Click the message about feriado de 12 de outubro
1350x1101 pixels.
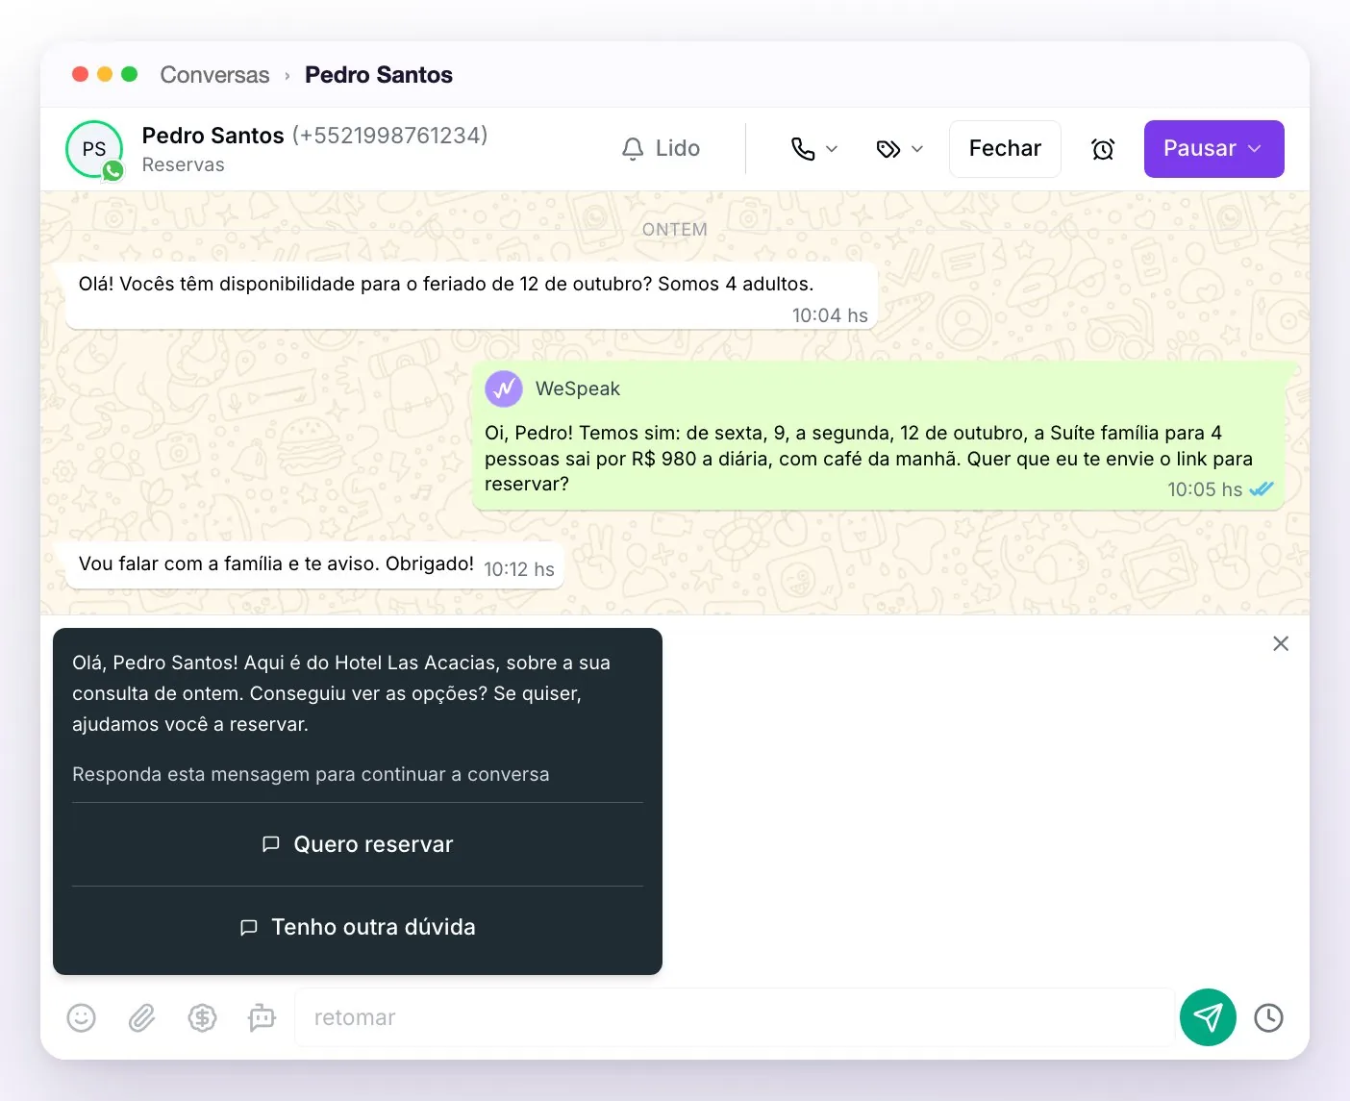pos(470,296)
